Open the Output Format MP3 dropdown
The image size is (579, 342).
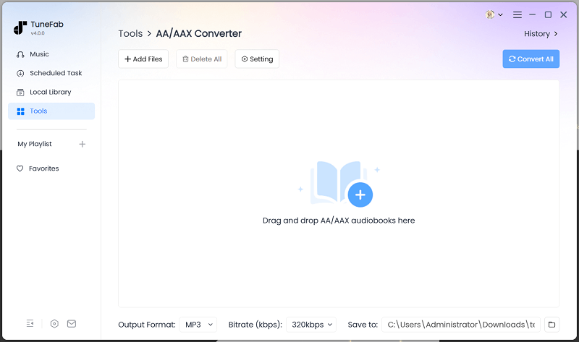198,325
